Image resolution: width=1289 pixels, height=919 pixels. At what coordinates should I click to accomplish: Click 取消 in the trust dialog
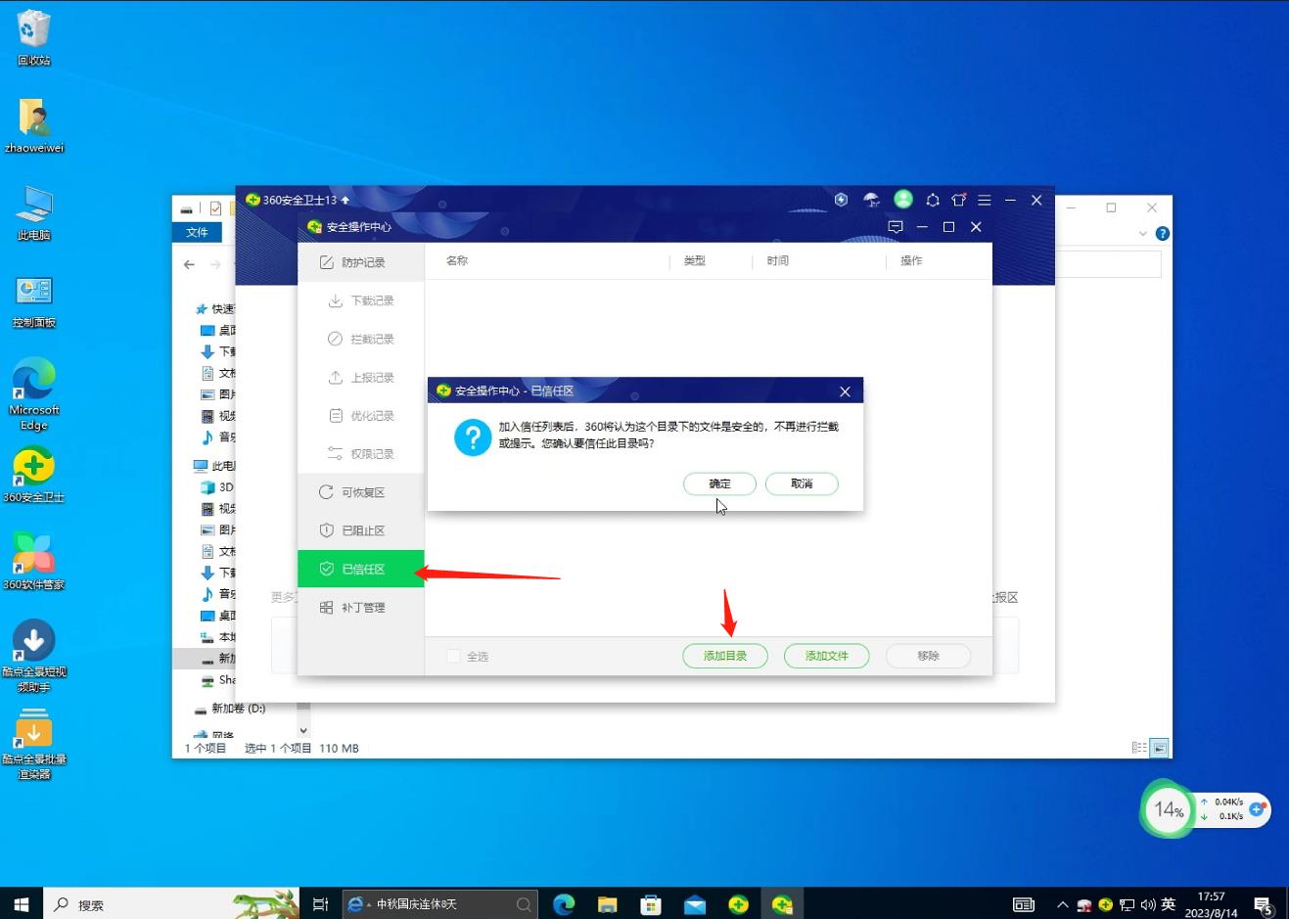tap(802, 483)
